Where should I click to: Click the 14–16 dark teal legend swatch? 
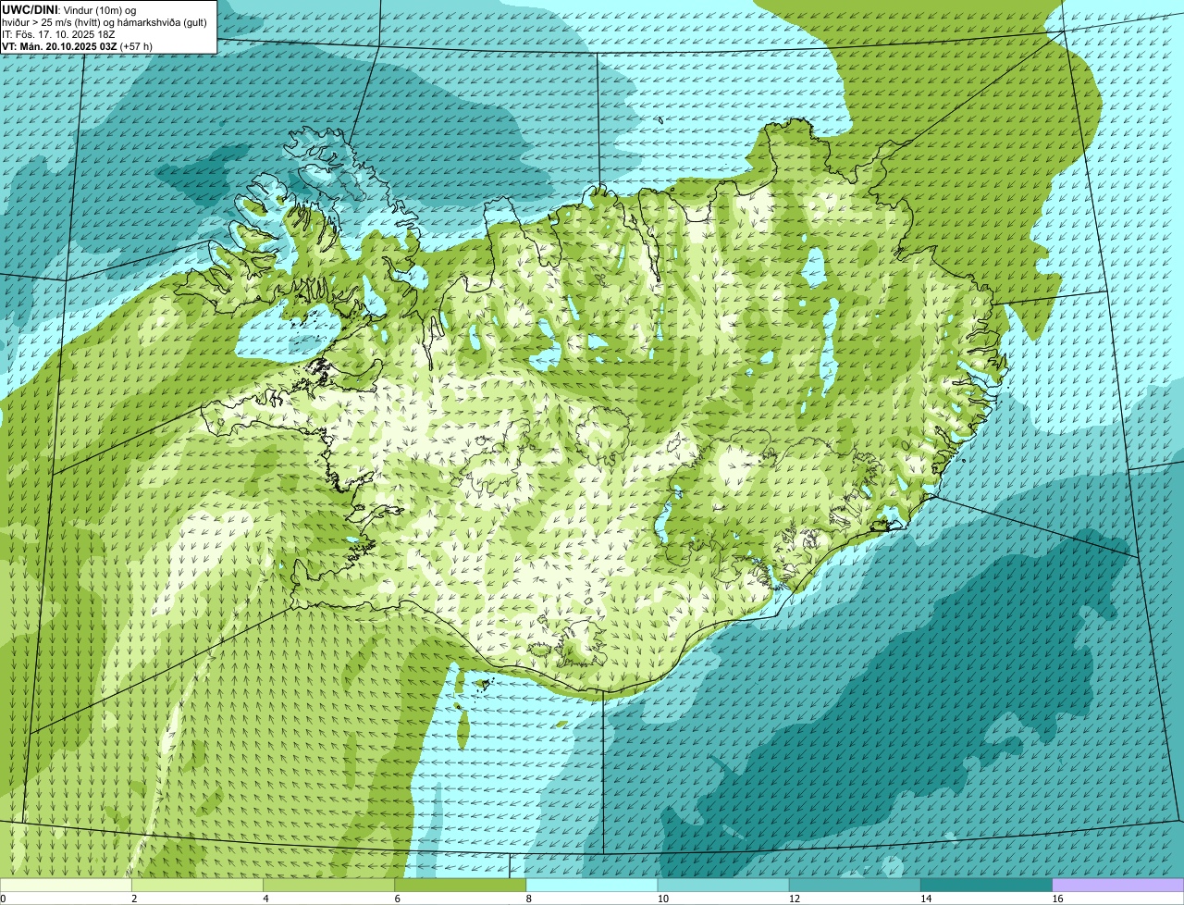point(987,885)
